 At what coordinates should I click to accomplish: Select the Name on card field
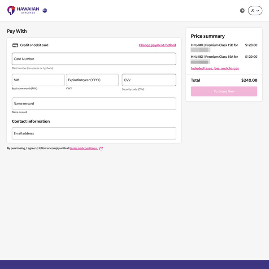[94, 104]
